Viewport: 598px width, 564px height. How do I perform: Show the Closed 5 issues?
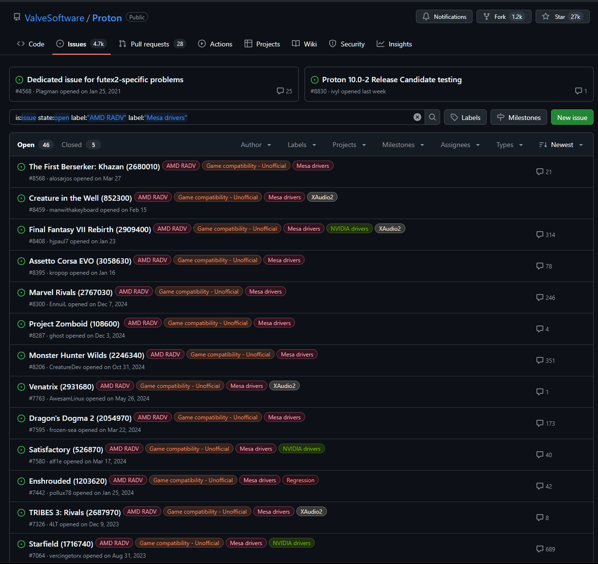[x=81, y=145]
